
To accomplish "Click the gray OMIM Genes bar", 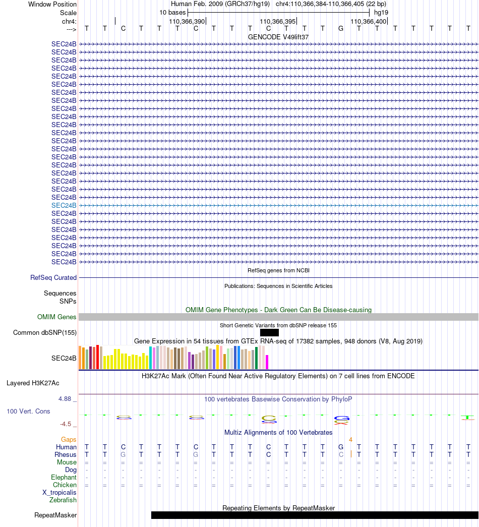I will [x=278, y=317].
